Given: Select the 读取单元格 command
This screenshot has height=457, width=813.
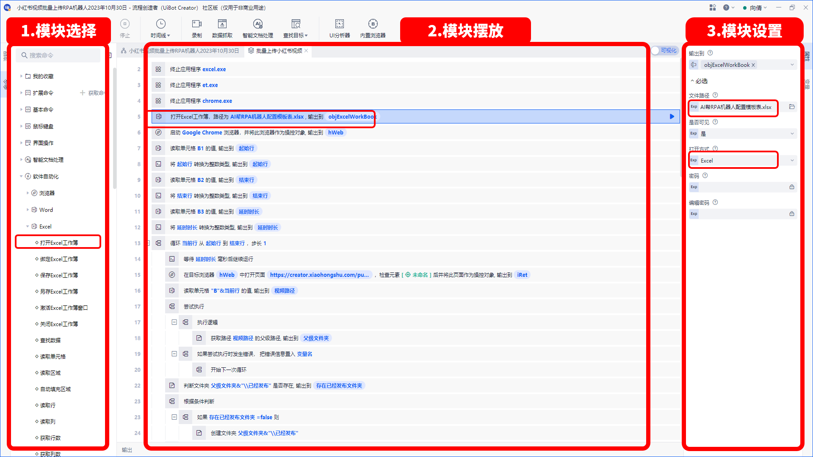Looking at the screenshot, I should 53,357.
